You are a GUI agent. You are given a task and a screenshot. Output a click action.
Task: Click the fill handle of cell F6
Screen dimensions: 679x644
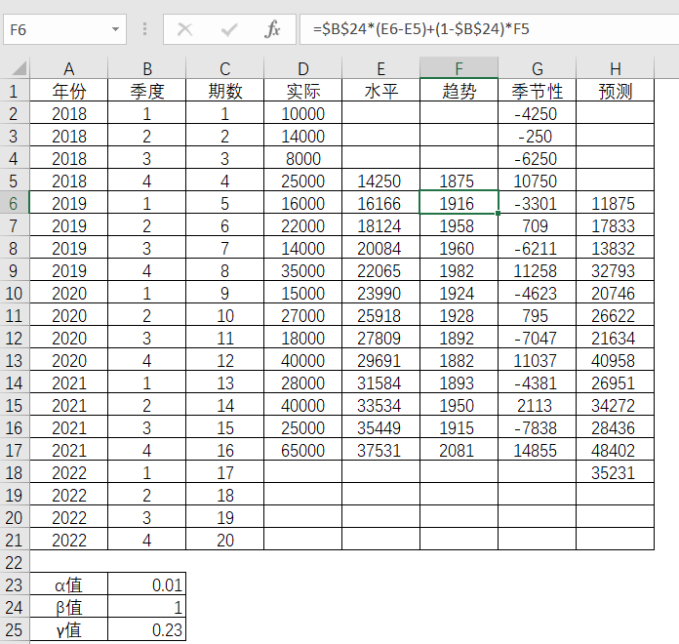pos(498,214)
